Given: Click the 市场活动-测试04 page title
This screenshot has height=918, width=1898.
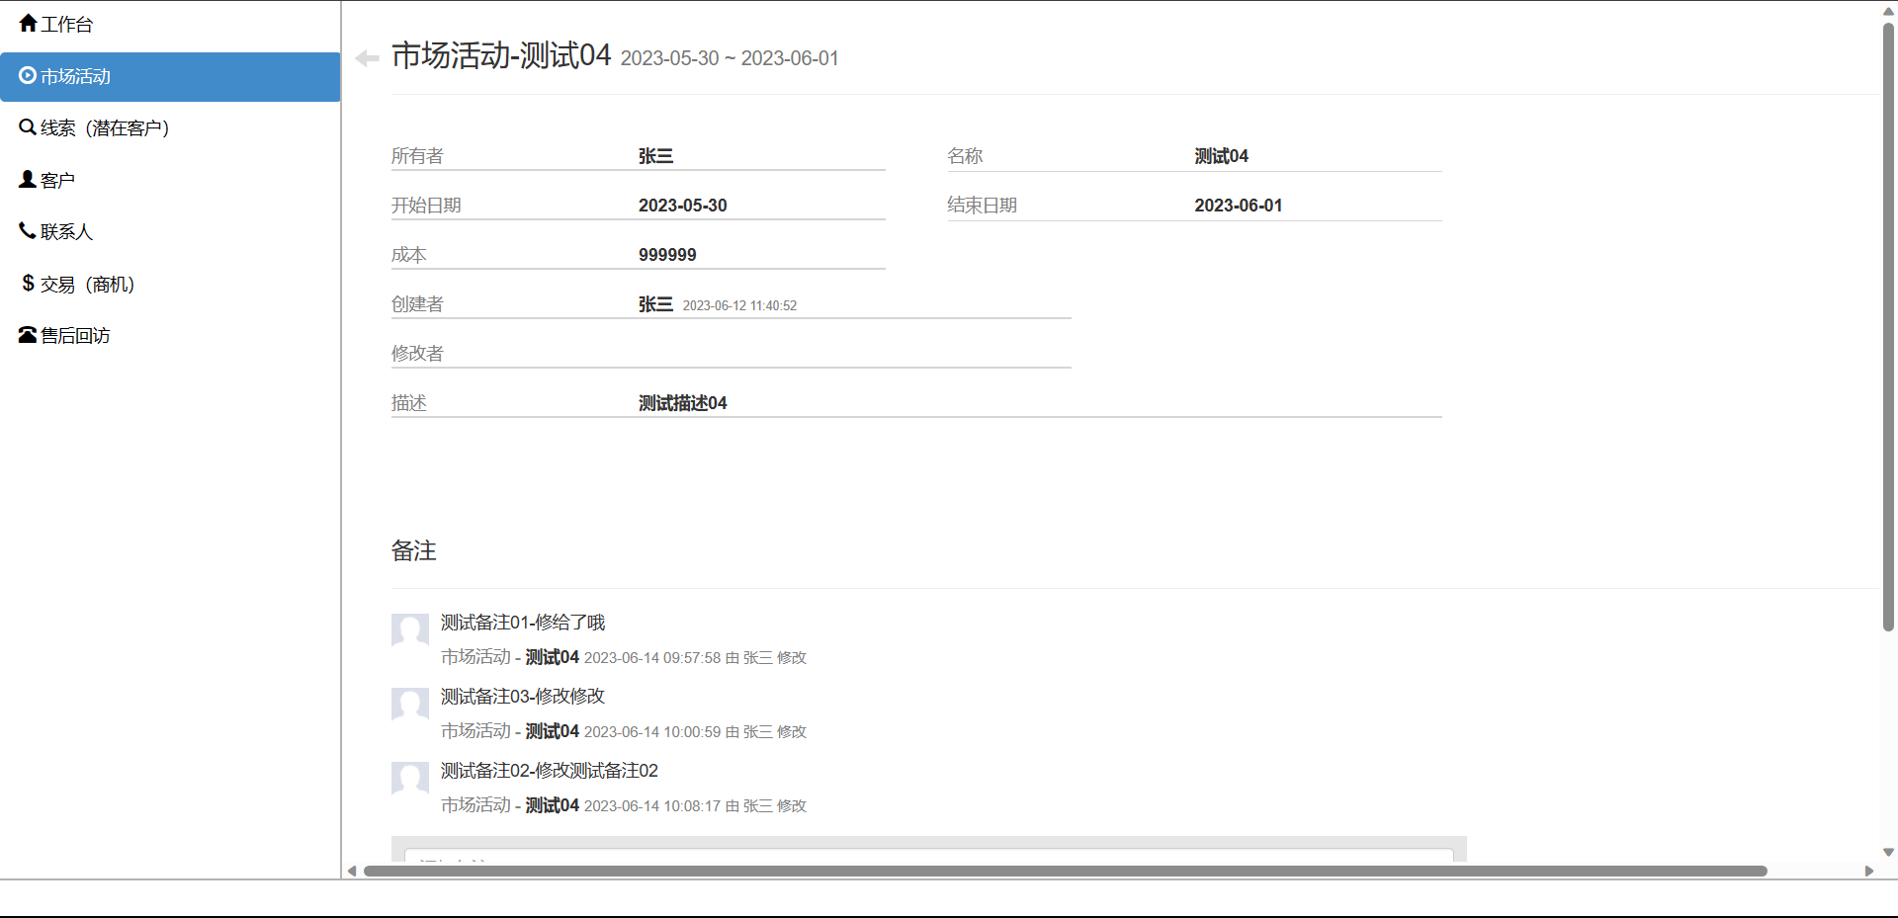Looking at the screenshot, I should pos(501,55).
